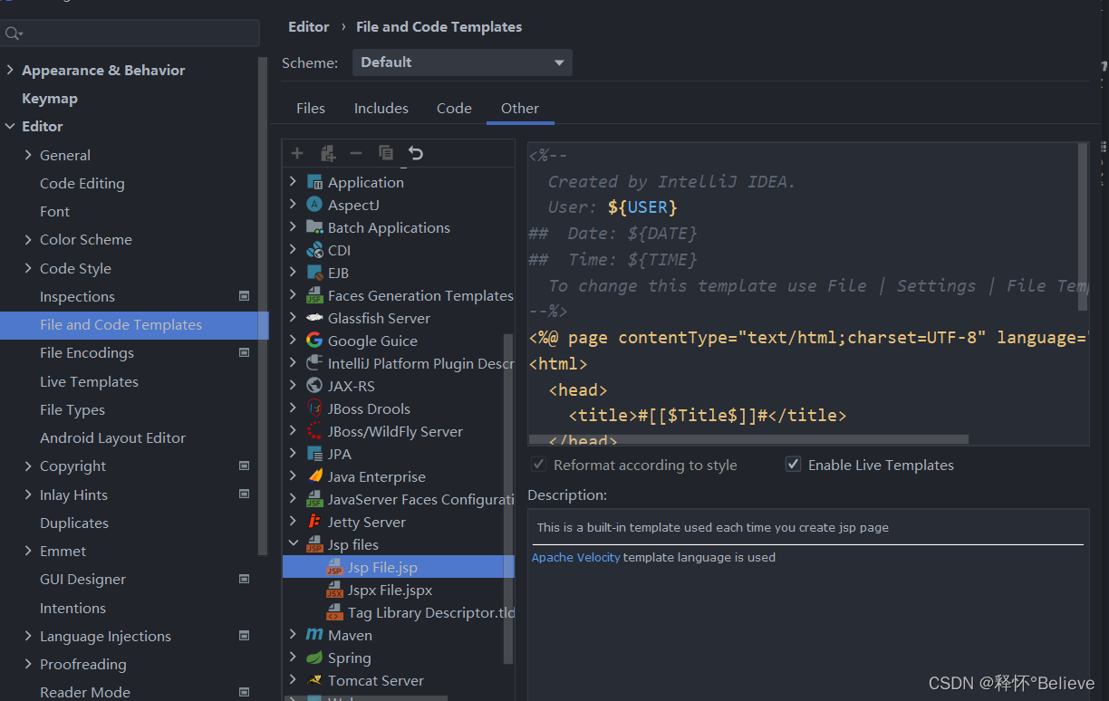This screenshot has height=701, width=1109.
Task: Click the Jetty Server icon
Action: click(x=314, y=522)
